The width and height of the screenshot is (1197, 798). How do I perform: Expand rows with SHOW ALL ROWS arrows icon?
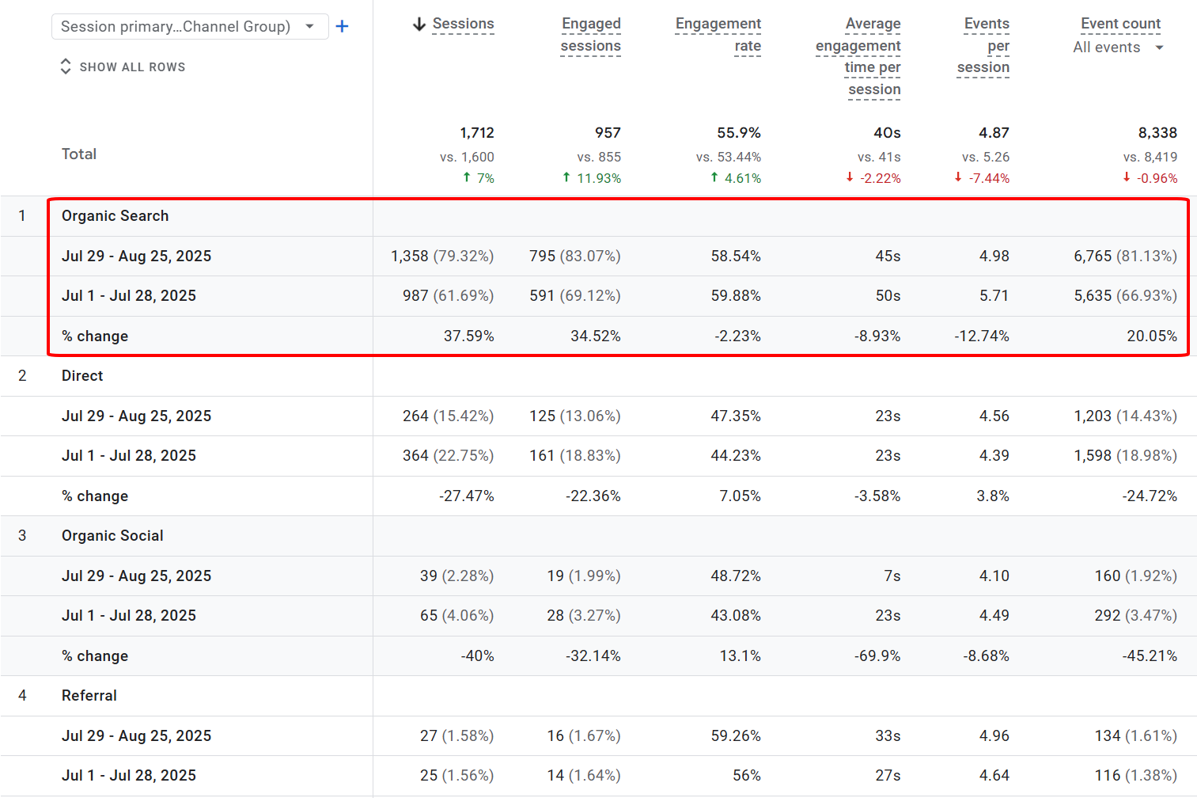tap(66, 66)
